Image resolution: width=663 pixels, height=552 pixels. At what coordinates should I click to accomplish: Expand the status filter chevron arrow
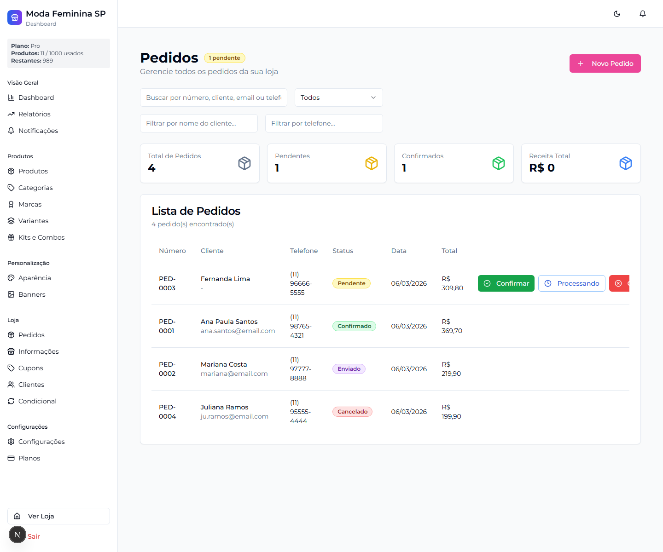pyautogui.click(x=373, y=98)
